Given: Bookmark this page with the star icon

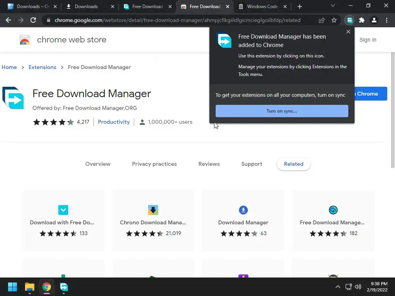Looking at the screenshot, I should [x=334, y=20].
